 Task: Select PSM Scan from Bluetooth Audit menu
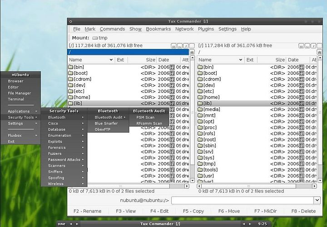[x=149, y=117]
